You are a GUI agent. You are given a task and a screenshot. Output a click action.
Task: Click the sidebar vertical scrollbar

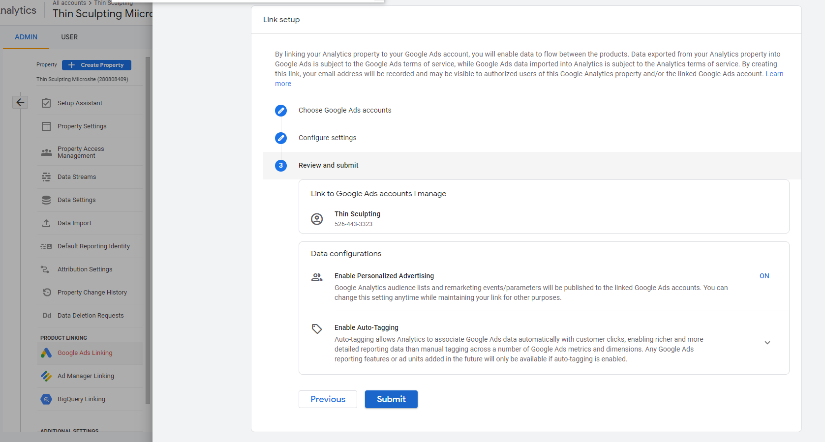(x=148, y=231)
